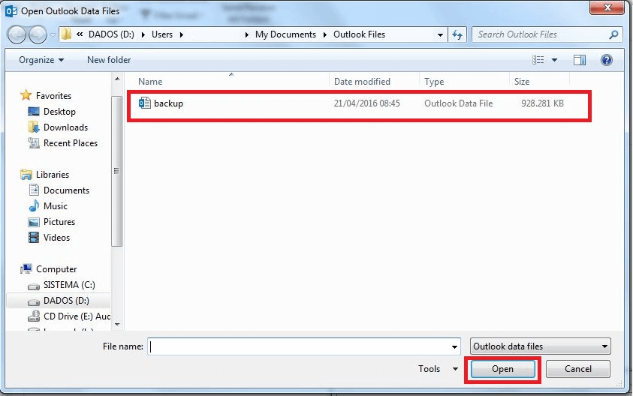Select Users in the address path

tap(162, 34)
